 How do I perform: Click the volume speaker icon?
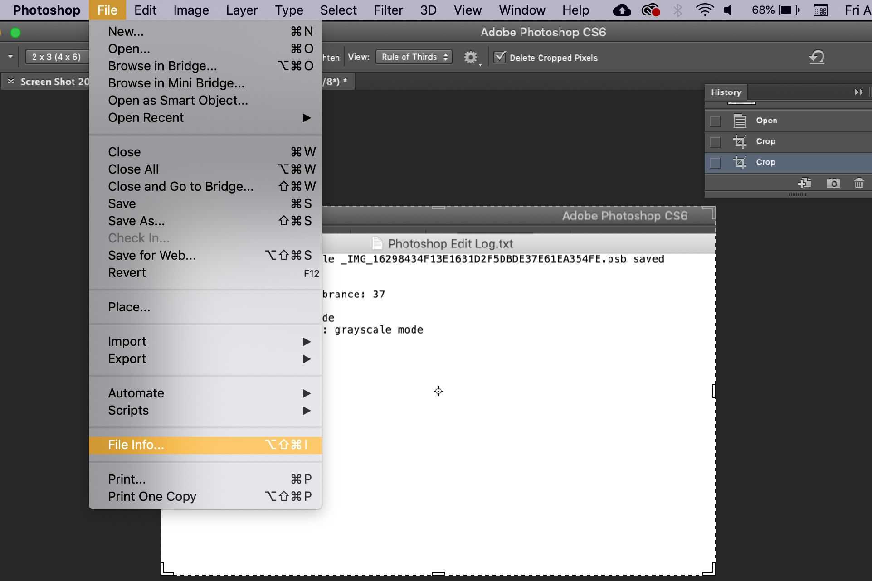click(728, 10)
